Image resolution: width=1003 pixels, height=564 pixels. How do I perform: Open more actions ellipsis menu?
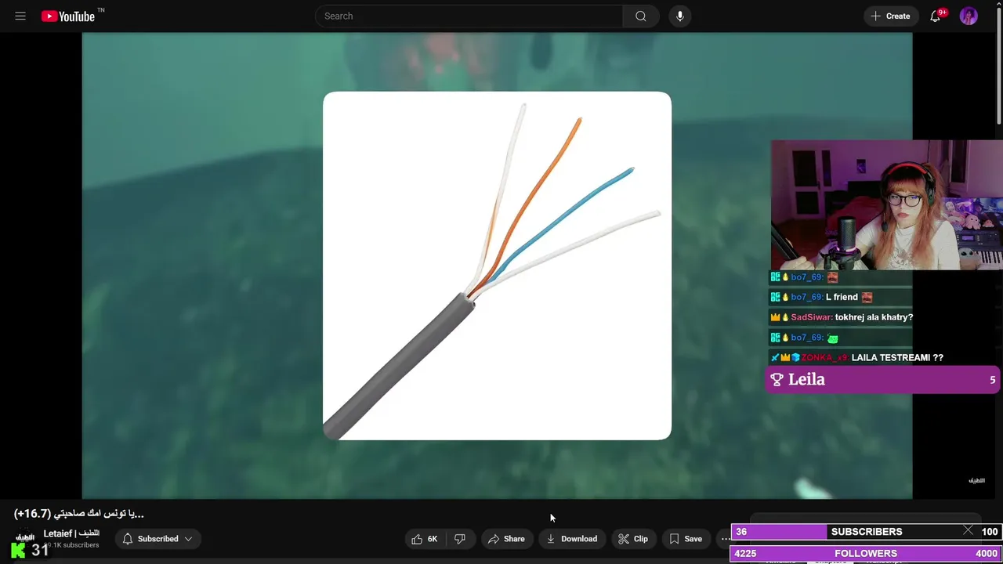pyautogui.click(x=726, y=539)
